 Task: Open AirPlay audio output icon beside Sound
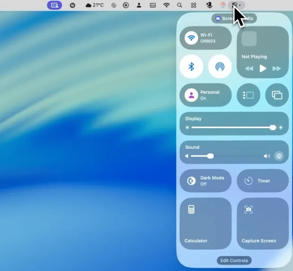(x=279, y=156)
